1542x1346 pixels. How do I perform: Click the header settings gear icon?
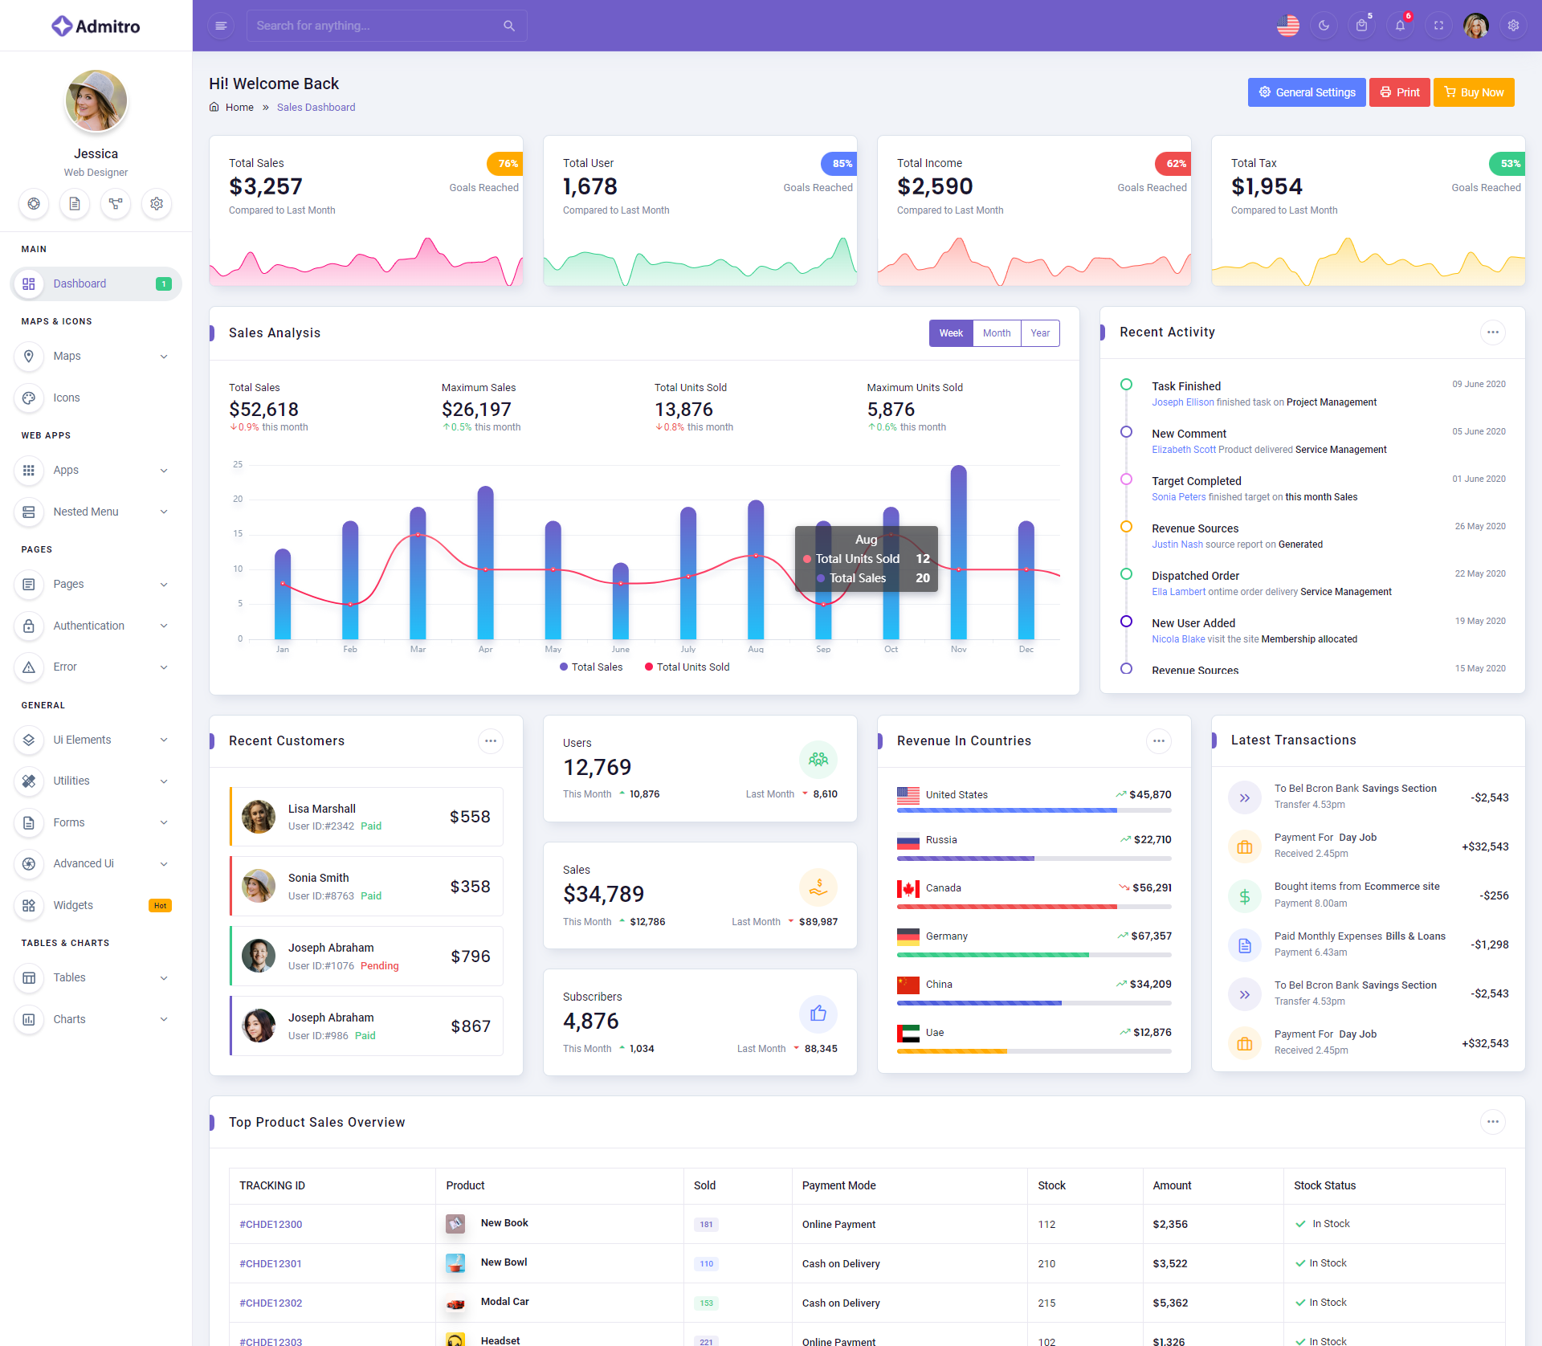tap(1513, 26)
